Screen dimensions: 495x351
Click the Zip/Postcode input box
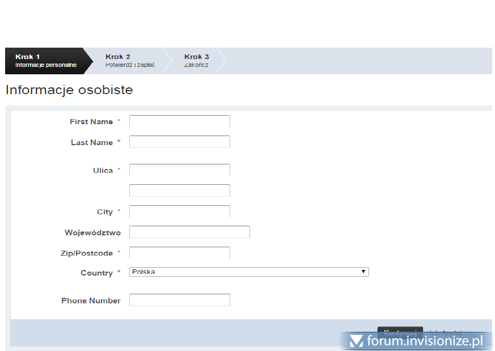179,253
